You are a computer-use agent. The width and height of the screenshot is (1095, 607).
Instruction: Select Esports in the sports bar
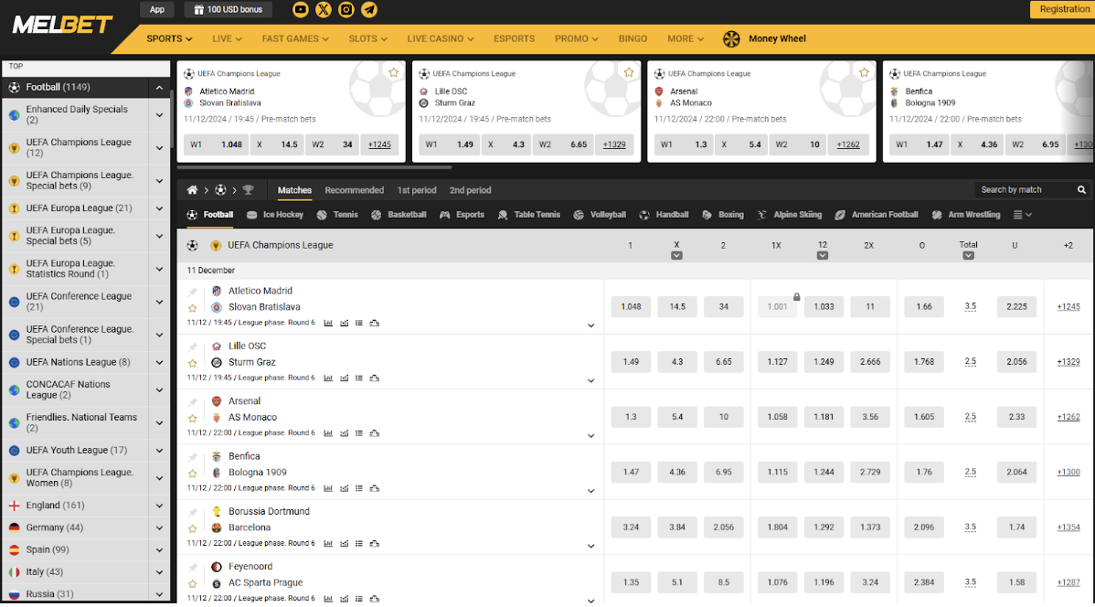click(462, 215)
